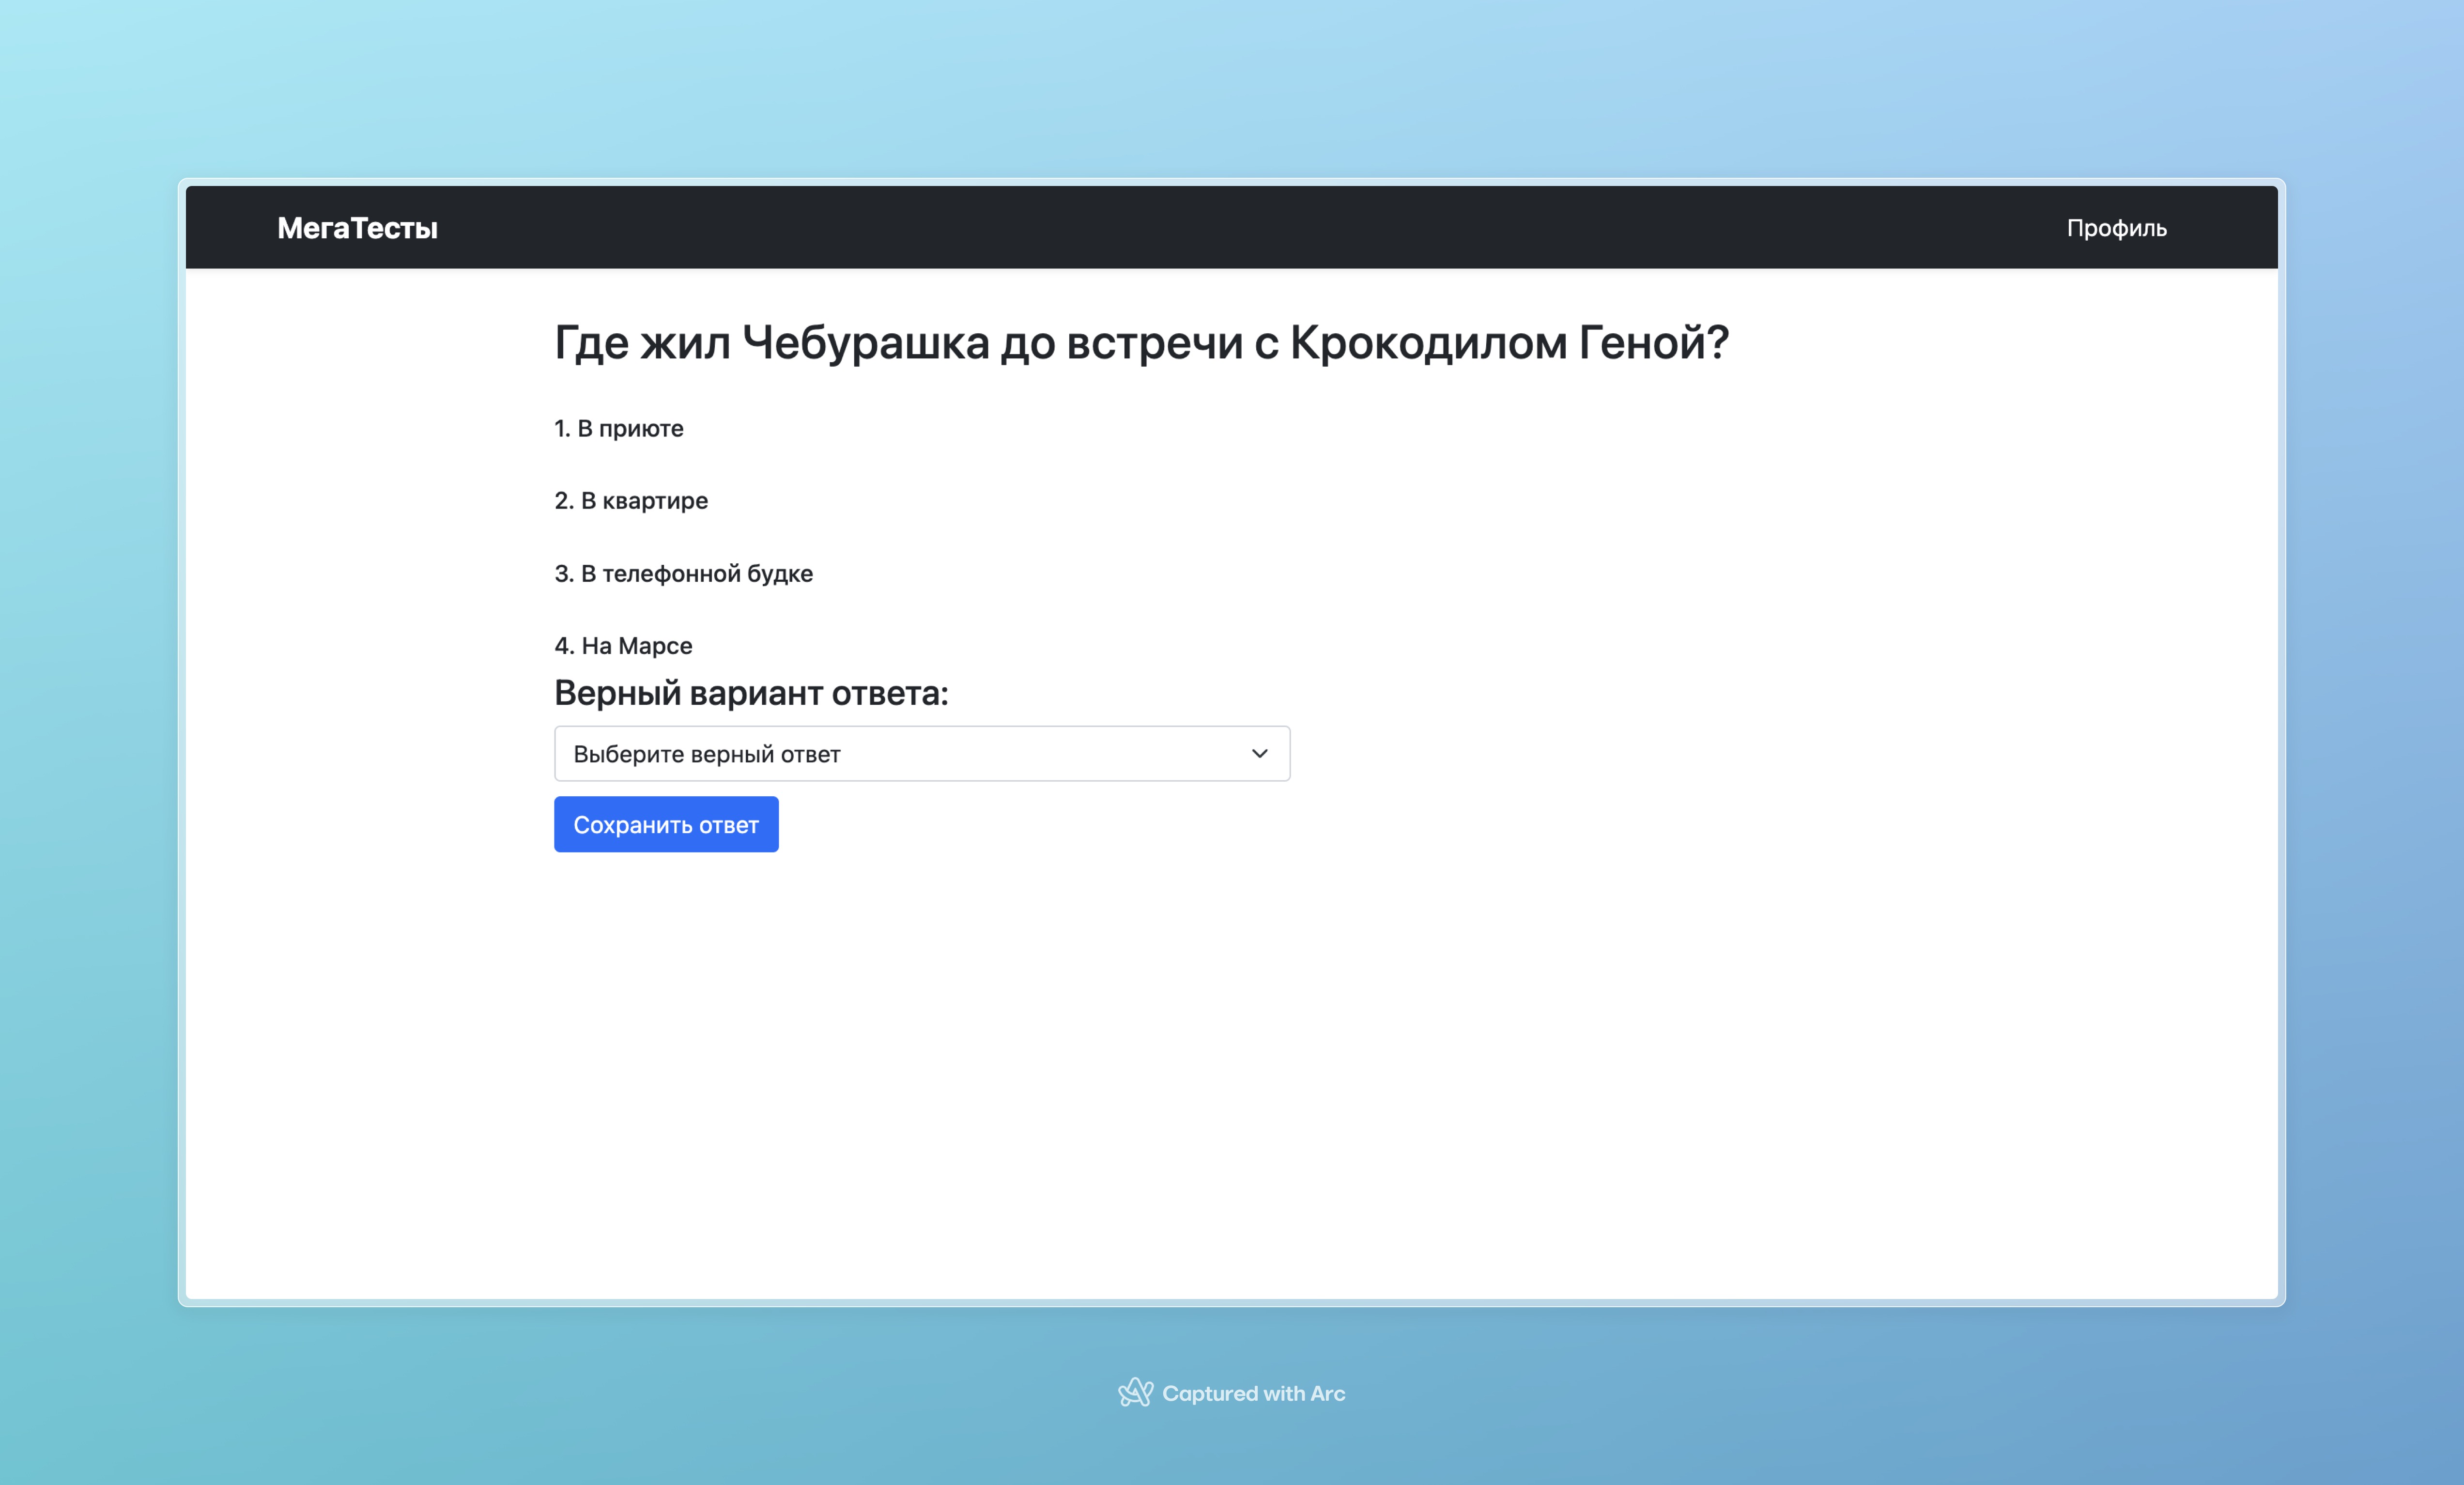Click the Arc logo icon in watermark
The width and height of the screenshot is (2464, 1485).
1135,1392
